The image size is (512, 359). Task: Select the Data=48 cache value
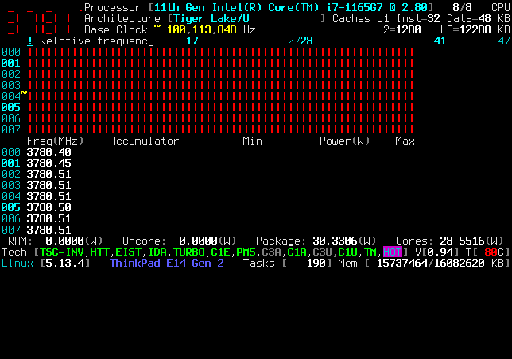[x=468, y=18]
